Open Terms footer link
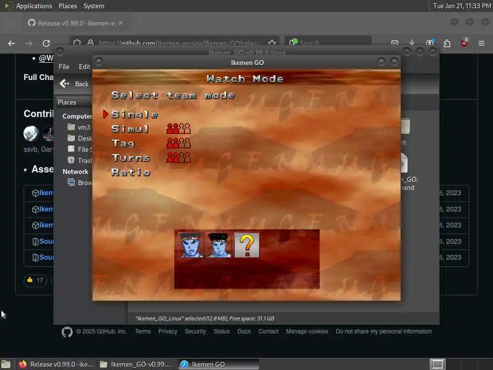This screenshot has width=493, height=370. tap(143, 331)
